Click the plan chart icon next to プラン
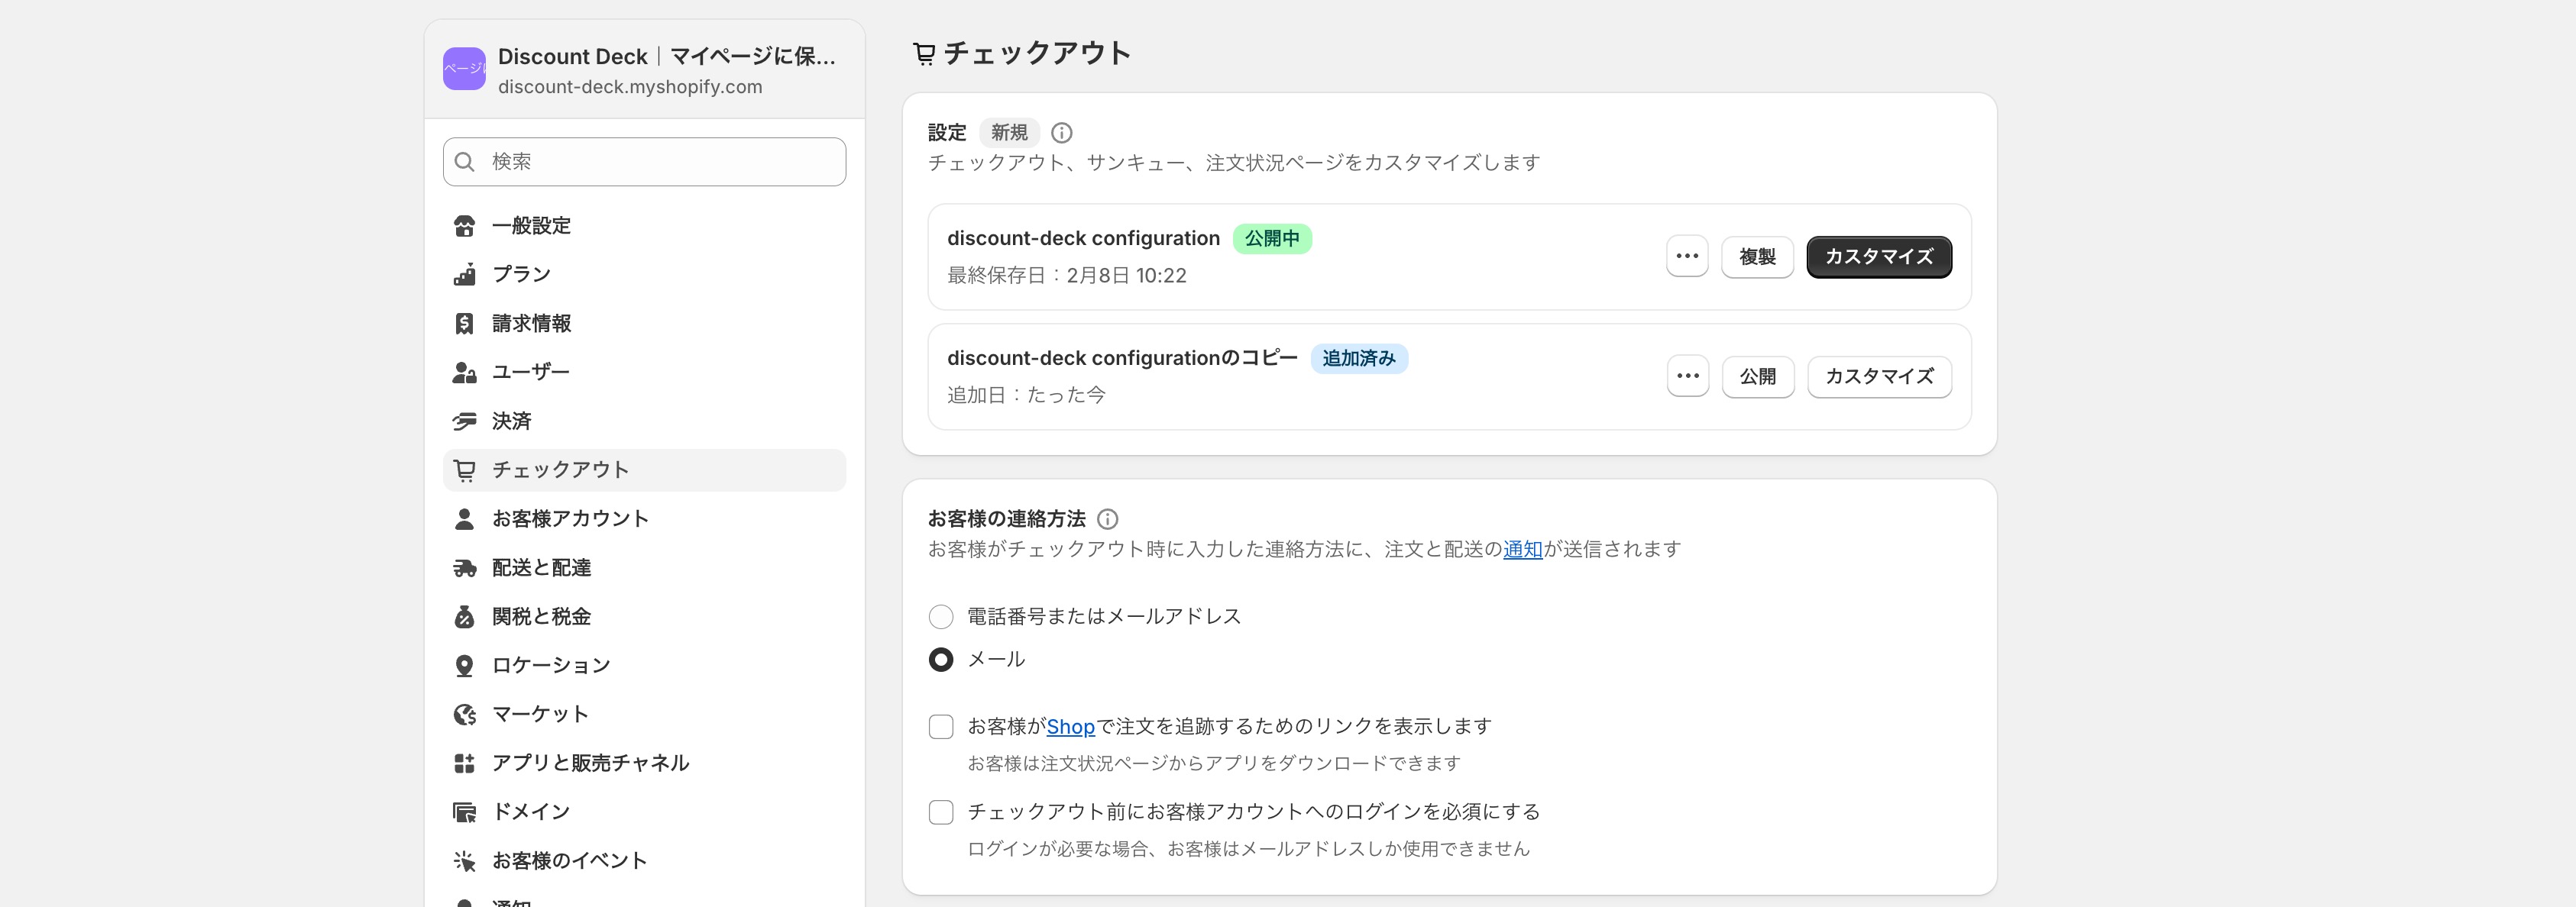Screen dimensions: 2576x907 tap(464, 275)
